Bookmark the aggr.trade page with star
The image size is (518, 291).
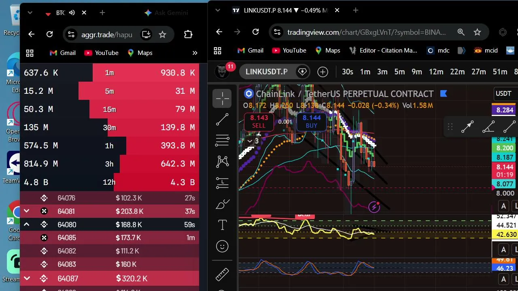(x=162, y=34)
